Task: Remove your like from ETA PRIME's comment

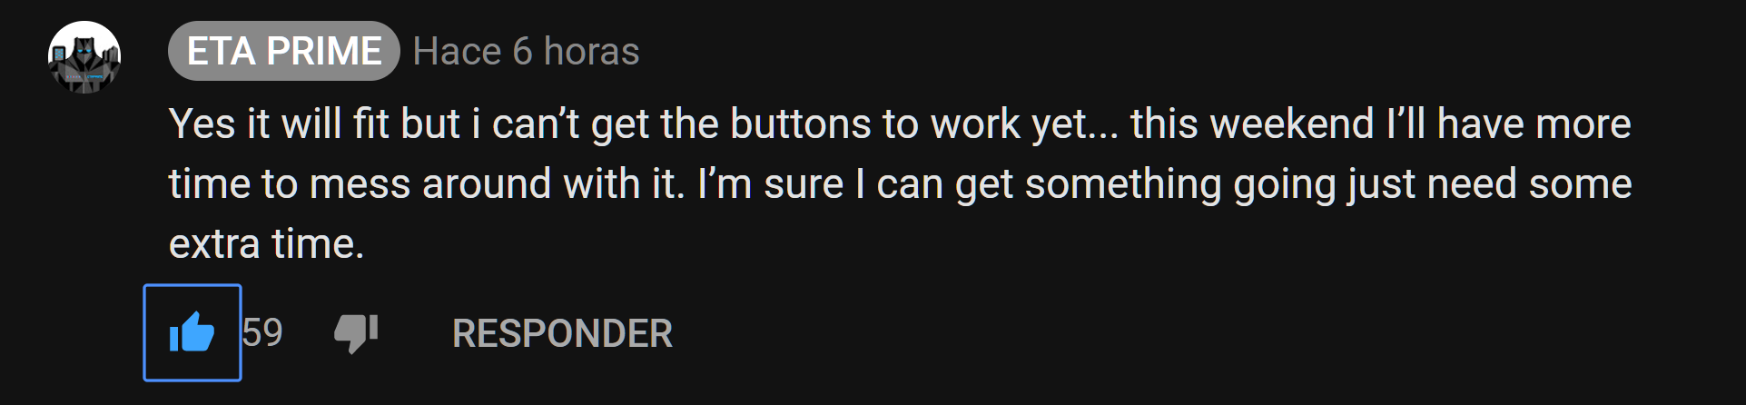Action: 192,332
